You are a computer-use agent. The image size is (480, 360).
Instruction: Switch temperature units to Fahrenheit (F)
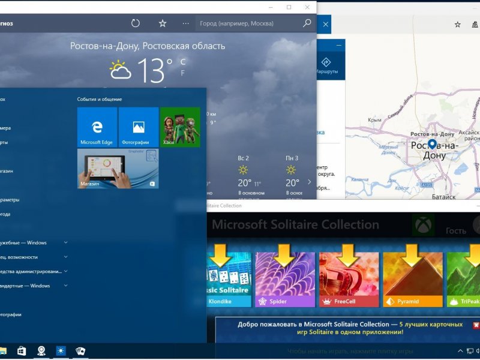(183, 73)
